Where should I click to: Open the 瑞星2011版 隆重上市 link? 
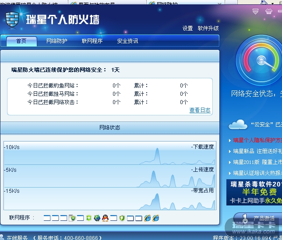pyautogui.click(x=257, y=162)
